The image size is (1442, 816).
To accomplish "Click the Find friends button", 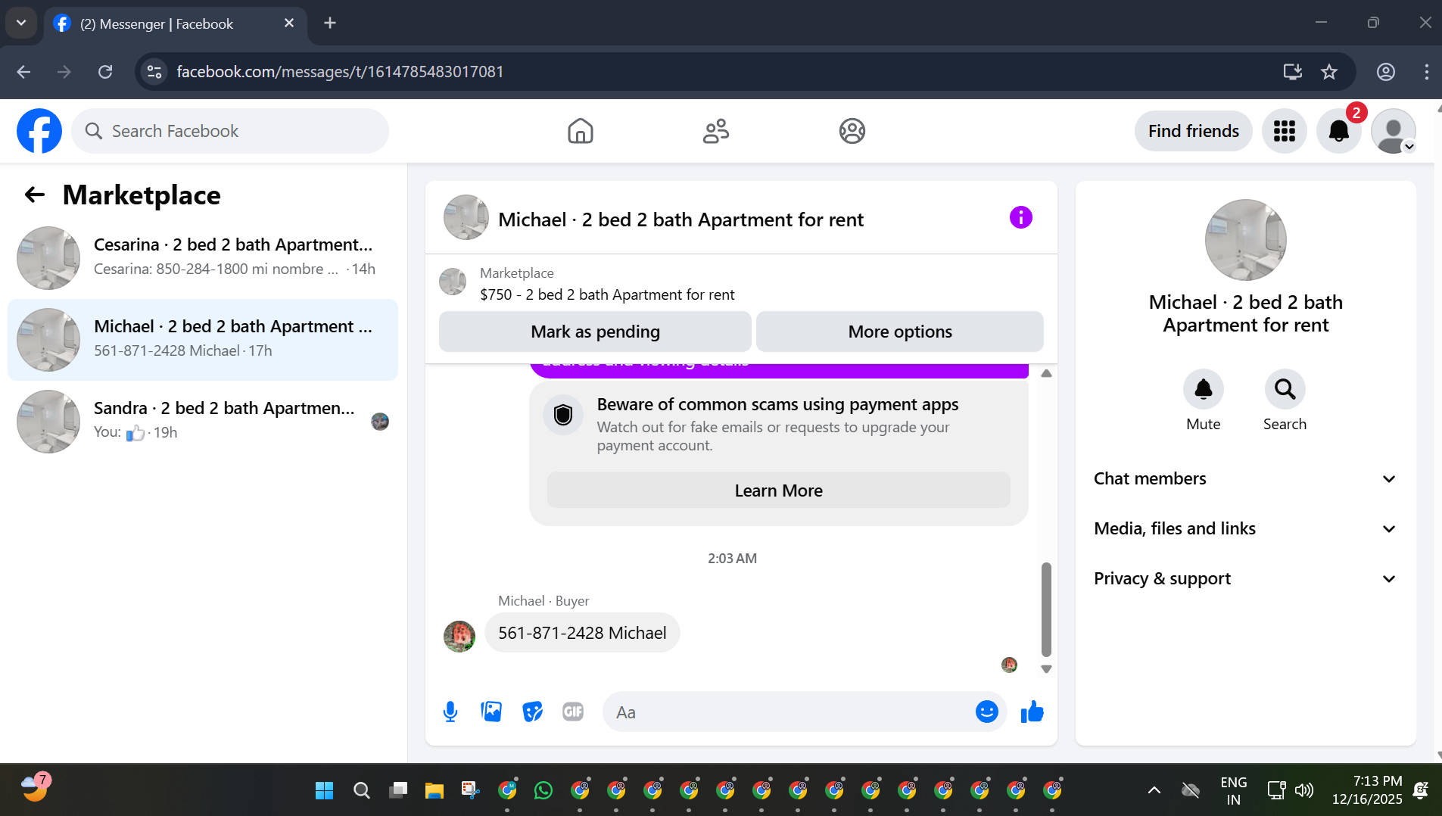I will [x=1194, y=131].
